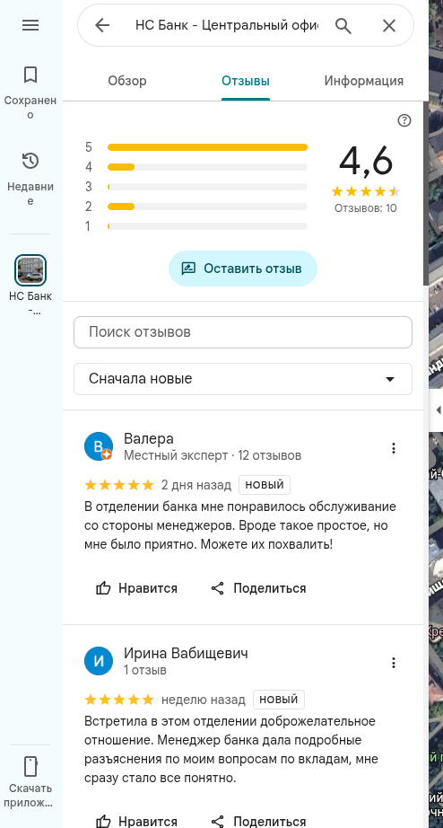Collapse the side panel with the arrow handle
The height and width of the screenshot is (828, 443).
coord(438,410)
